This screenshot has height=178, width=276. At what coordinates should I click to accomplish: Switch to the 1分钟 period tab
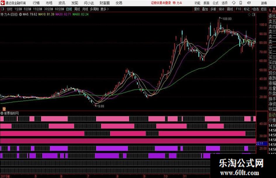coord(18,9)
